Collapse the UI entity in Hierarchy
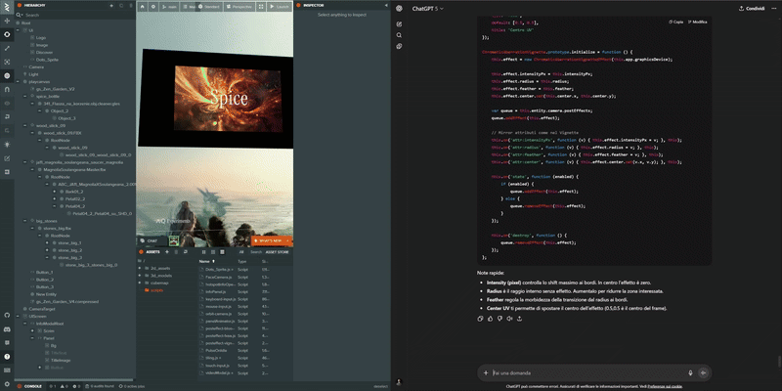The width and height of the screenshot is (782, 391). (18, 30)
